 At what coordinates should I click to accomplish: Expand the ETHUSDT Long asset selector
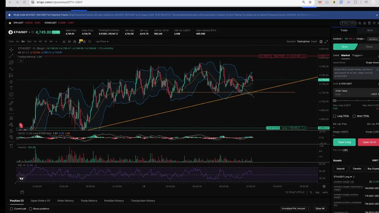point(343,177)
